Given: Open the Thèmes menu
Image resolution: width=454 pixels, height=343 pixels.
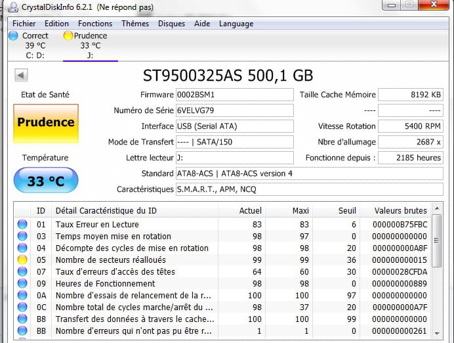Looking at the screenshot, I should 135,24.
